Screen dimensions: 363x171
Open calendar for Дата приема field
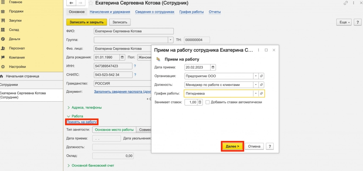click(213, 67)
